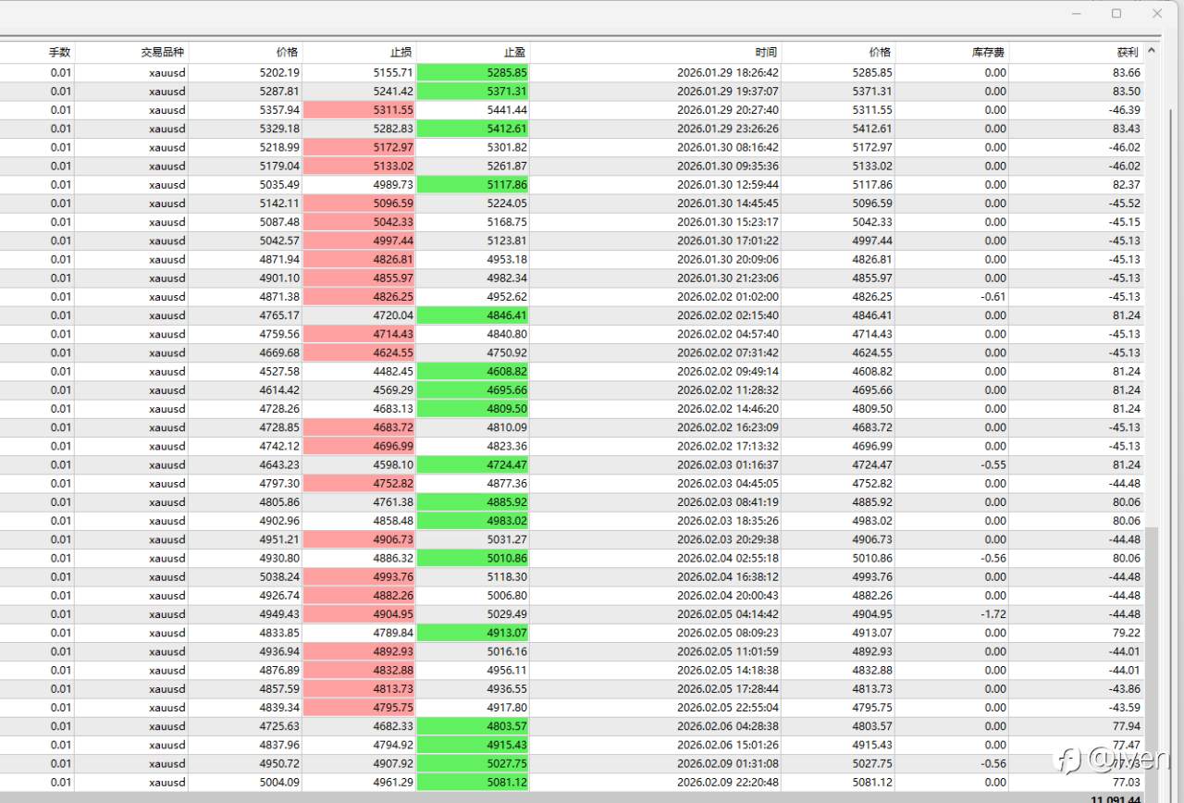The image size is (1184, 803).
Task: Click the green 5117.86 take-profit cell
Action: (x=474, y=184)
